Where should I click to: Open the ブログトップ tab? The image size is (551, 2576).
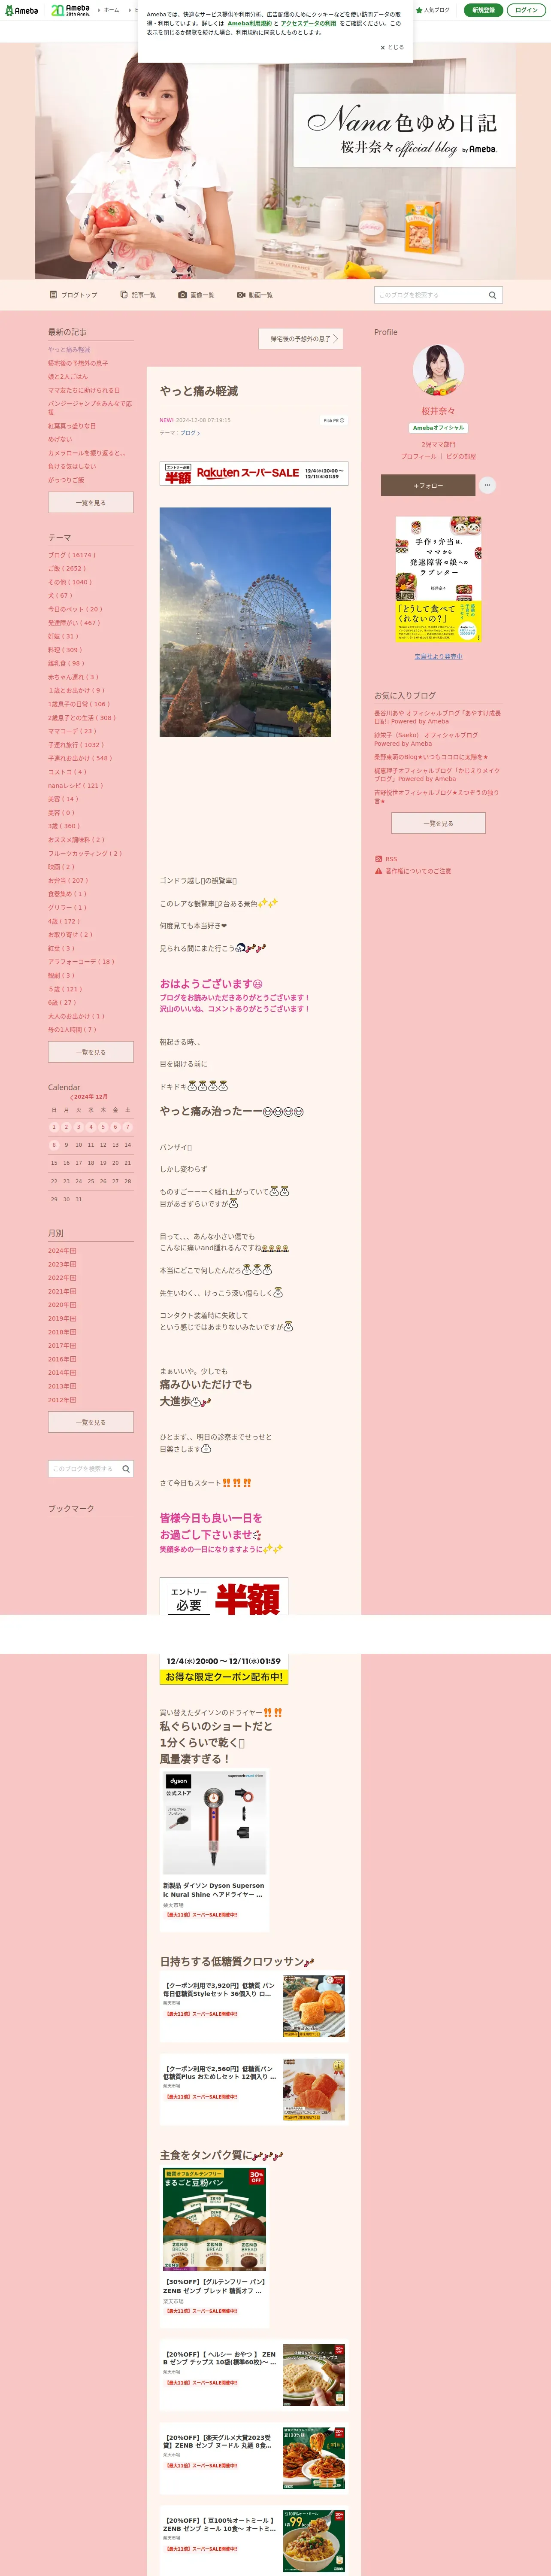tap(73, 295)
